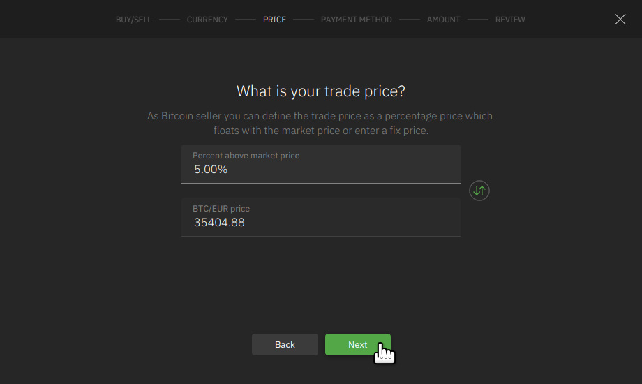This screenshot has height=384, width=642.
Task: Go to the BUY/SELL step
Action: [133, 20]
